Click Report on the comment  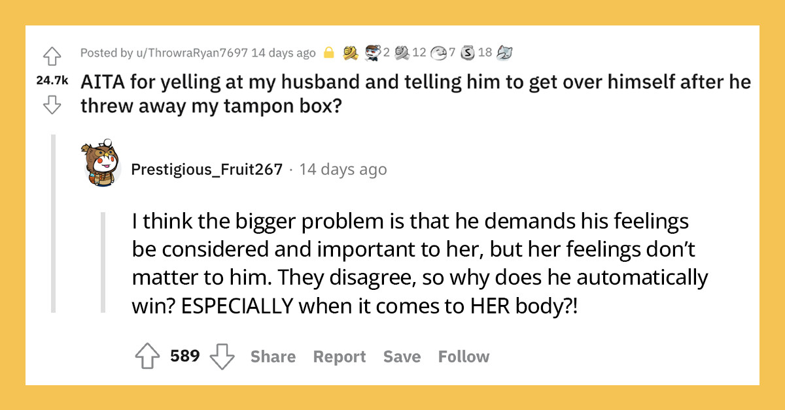340,356
